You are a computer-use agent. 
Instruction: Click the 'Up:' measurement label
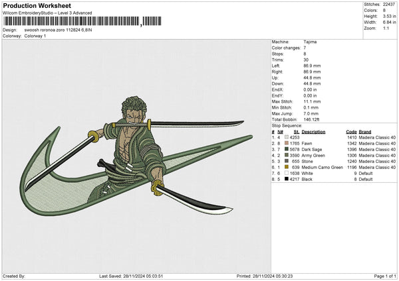tap(275, 78)
